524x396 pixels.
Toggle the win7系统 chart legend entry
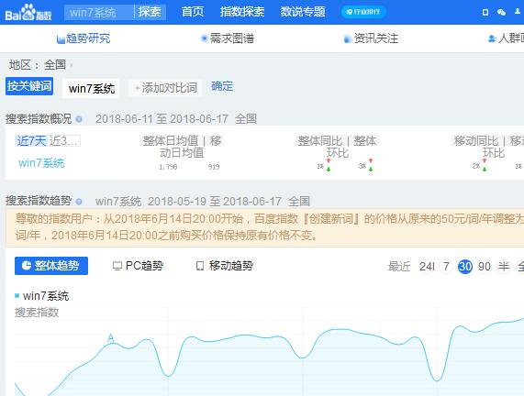42,296
